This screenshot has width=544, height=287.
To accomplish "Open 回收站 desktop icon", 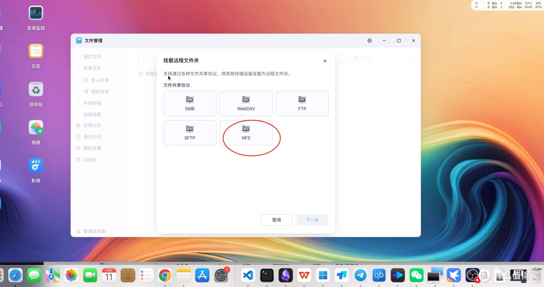I will click(36, 94).
